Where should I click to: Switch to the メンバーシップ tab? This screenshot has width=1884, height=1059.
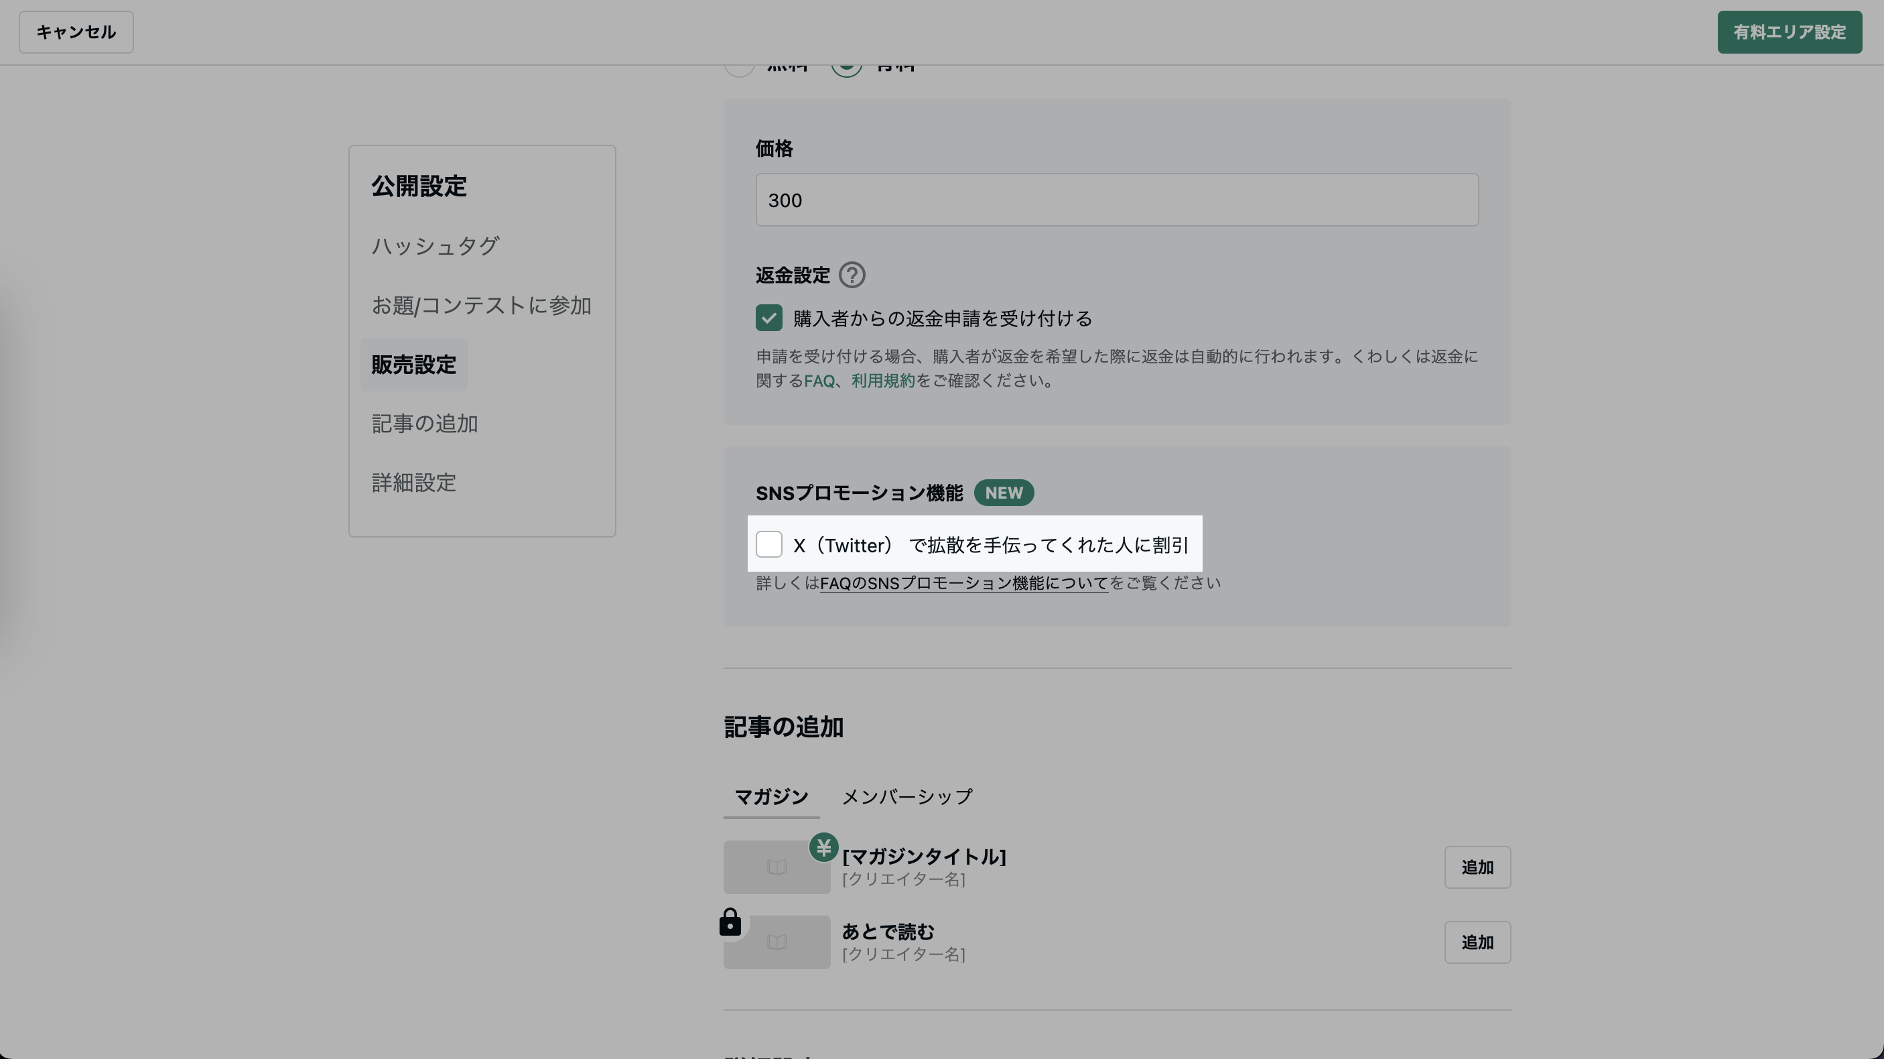(907, 796)
